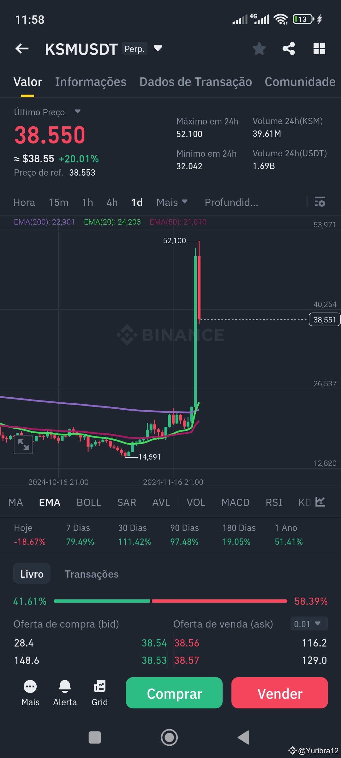Select the 1h timeframe

click(x=87, y=202)
